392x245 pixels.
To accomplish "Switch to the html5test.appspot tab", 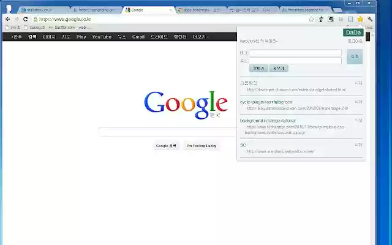I will click(x=306, y=10).
